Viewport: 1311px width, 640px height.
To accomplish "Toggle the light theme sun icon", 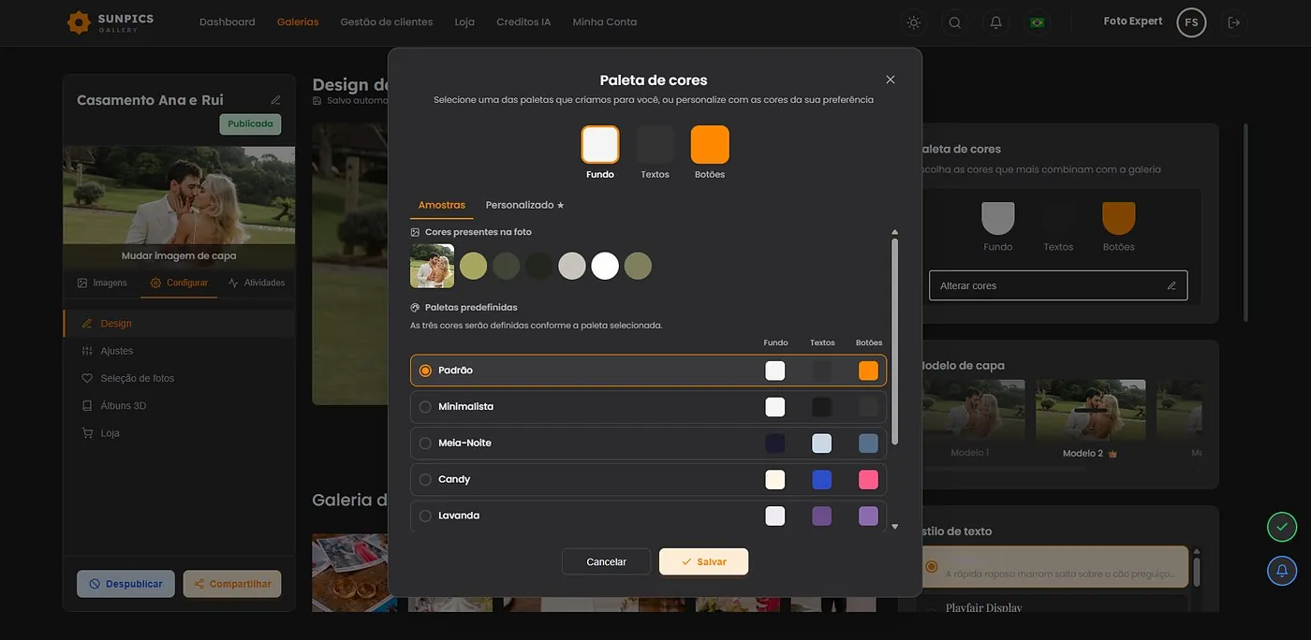I will (913, 22).
